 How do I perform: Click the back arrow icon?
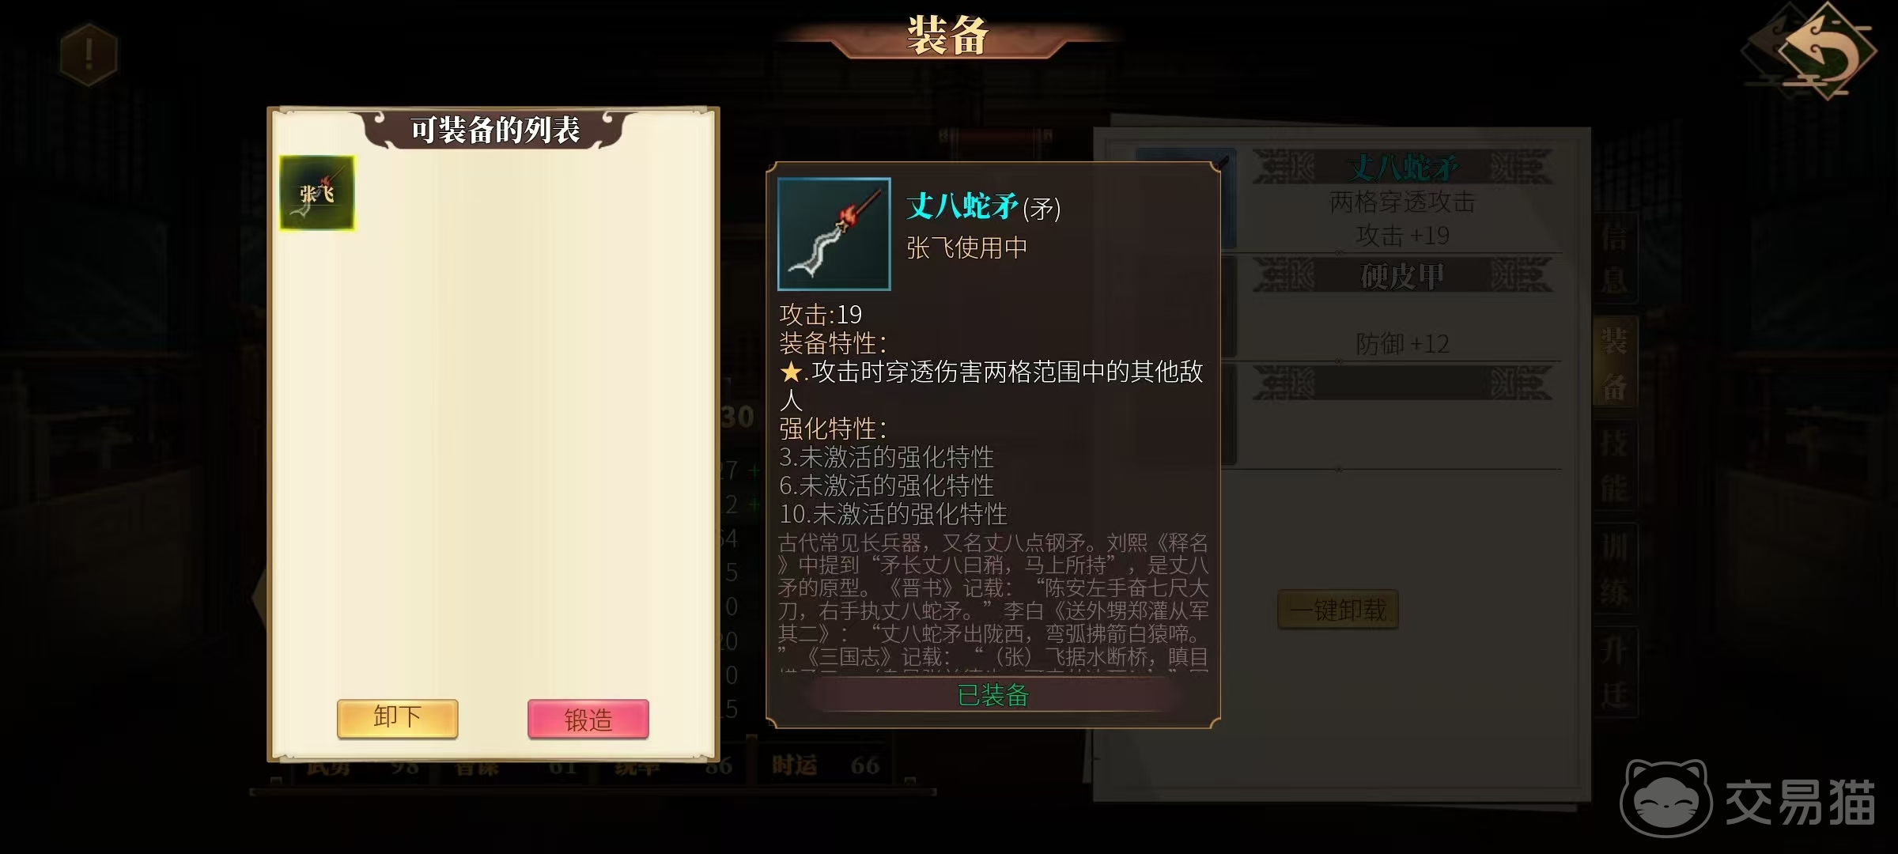1817,51
